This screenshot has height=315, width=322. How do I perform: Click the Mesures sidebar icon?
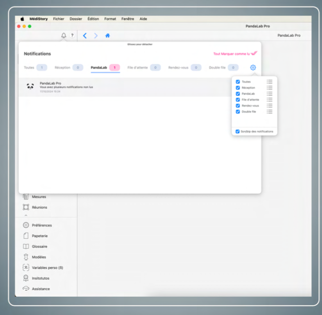click(x=26, y=197)
